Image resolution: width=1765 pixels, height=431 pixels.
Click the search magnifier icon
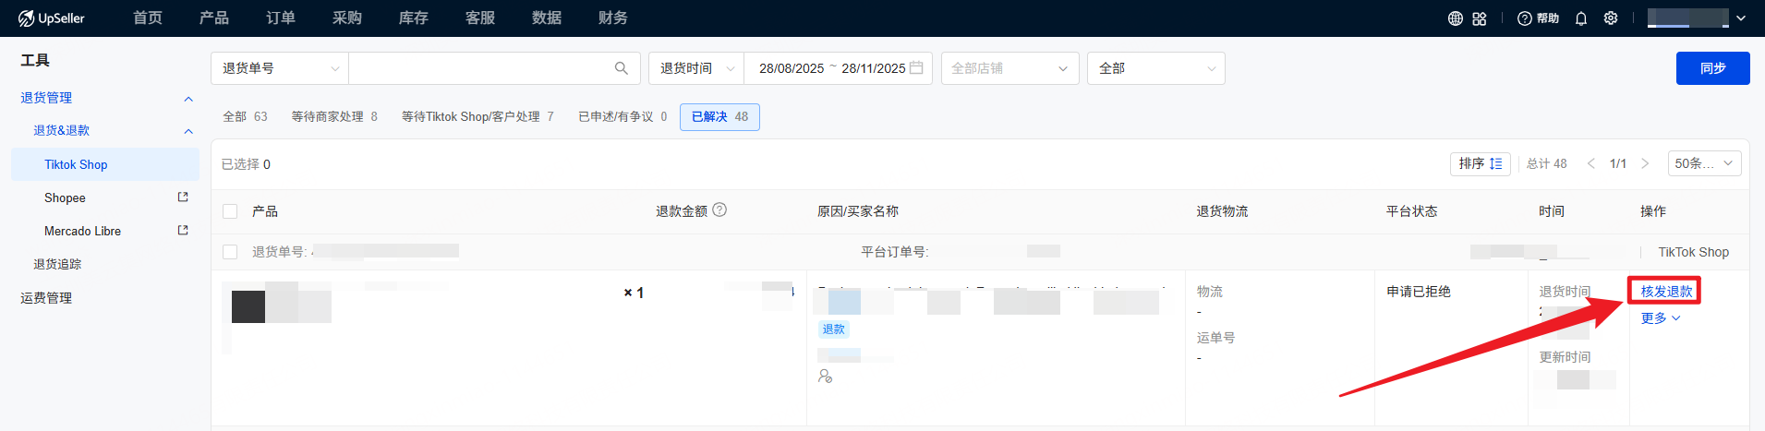621,68
